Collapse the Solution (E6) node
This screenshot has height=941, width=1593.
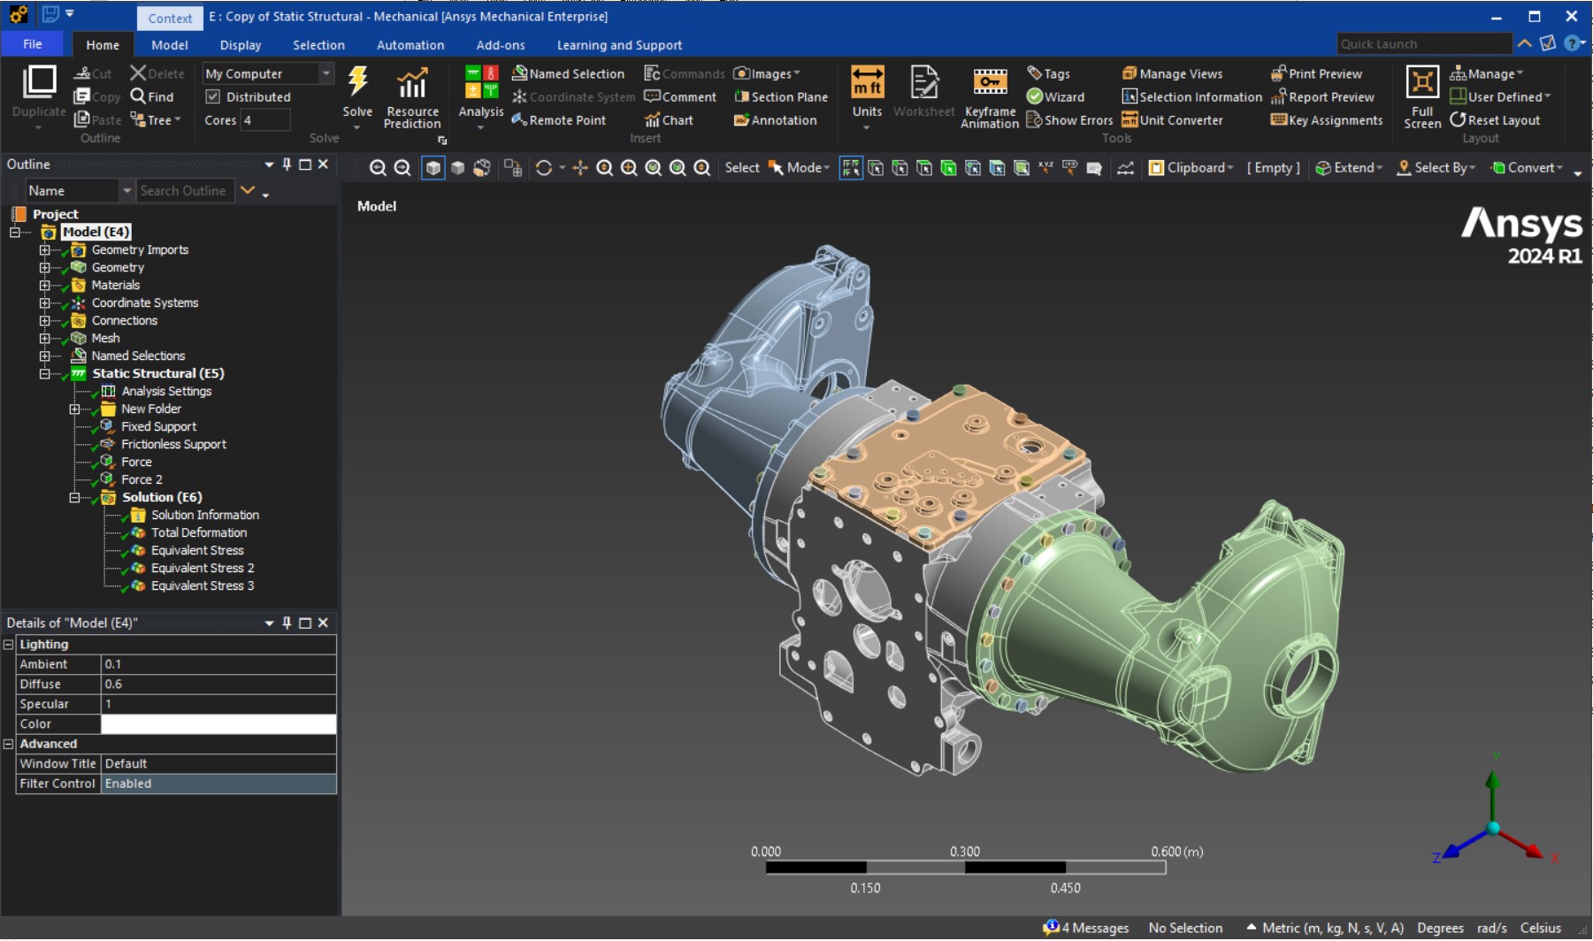coord(74,497)
